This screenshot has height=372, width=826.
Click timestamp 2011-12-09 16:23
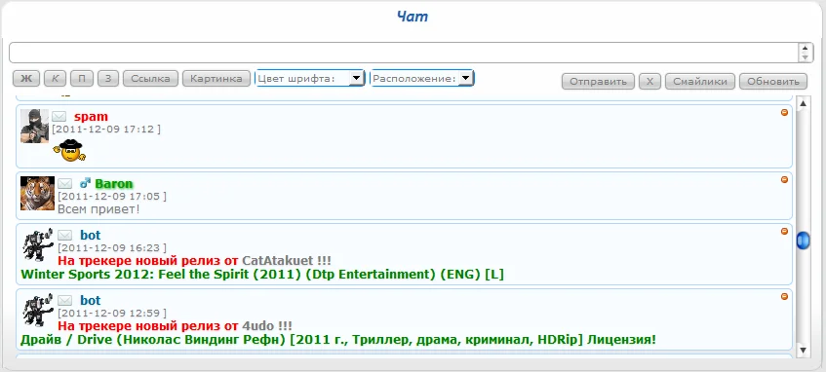tap(112, 247)
